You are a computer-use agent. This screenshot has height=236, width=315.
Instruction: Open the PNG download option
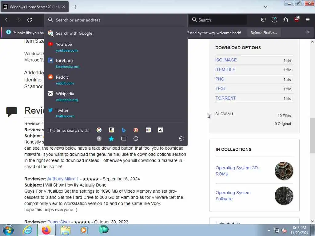click(x=220, y=79)
